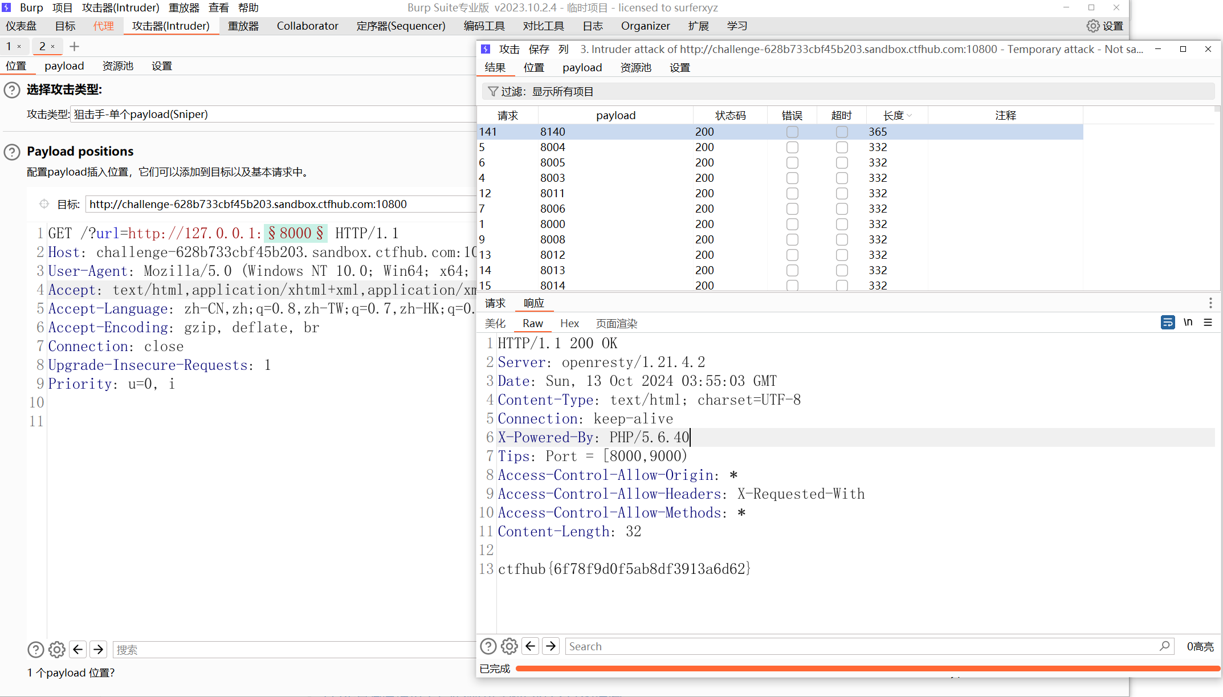The image size is (1223, 697).
Task: Click the magnifier icon in response Search field
Action: (1164, 646)
